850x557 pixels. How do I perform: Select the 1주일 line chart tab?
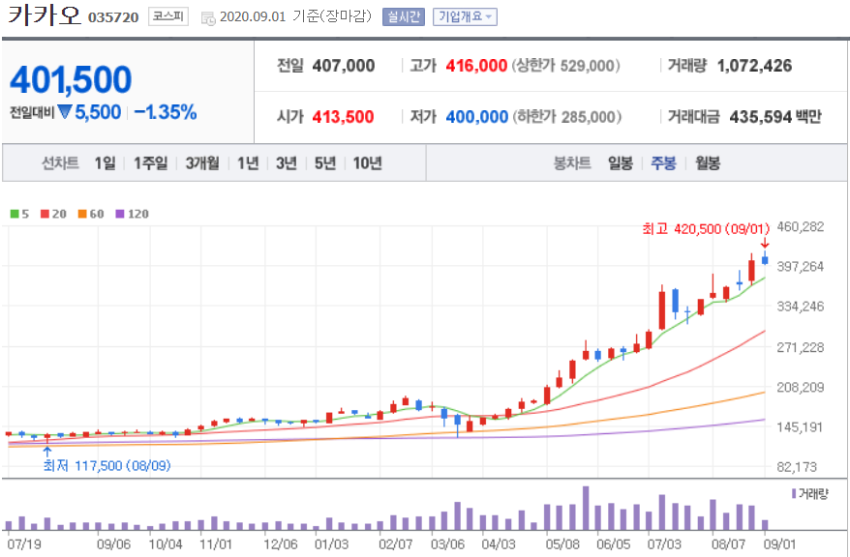coord(151,162)
